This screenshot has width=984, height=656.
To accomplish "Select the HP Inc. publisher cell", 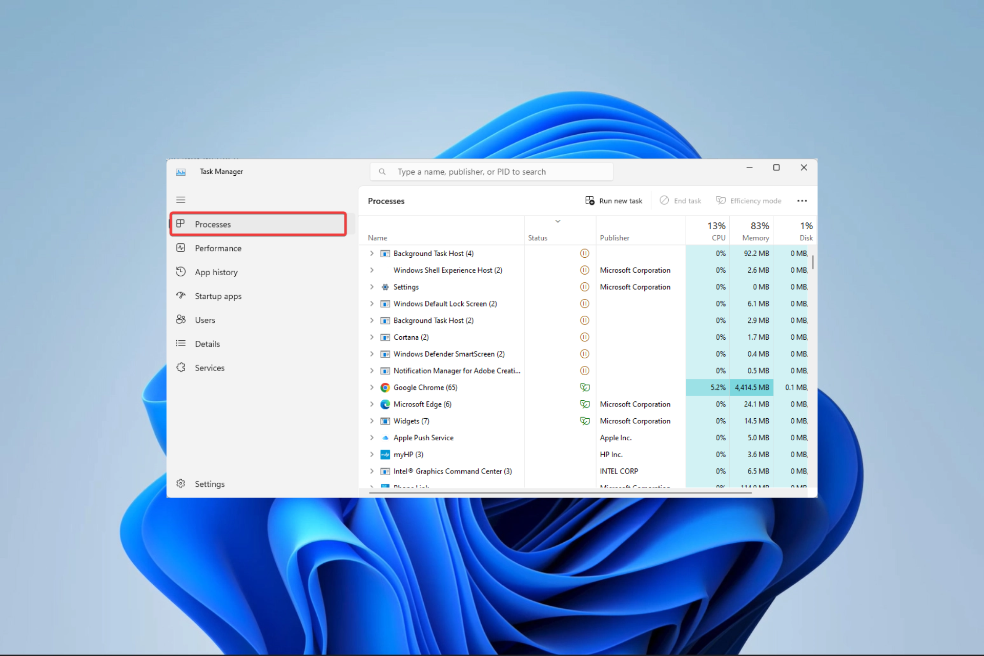I will point(641,455).
